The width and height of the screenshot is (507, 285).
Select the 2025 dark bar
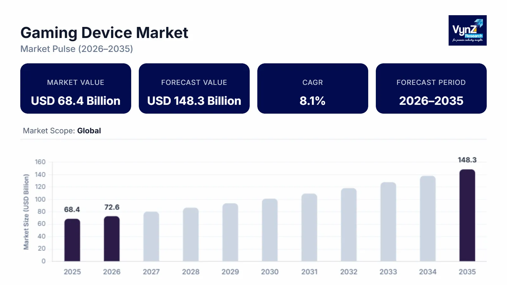[72, 240]
